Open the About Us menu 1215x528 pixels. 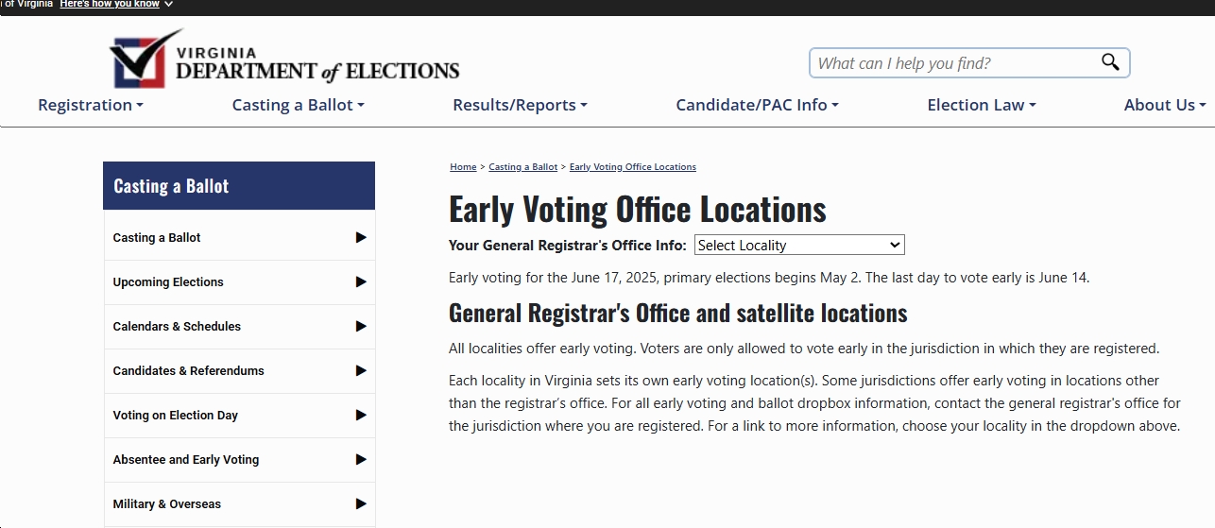(x=1165, y=105)
